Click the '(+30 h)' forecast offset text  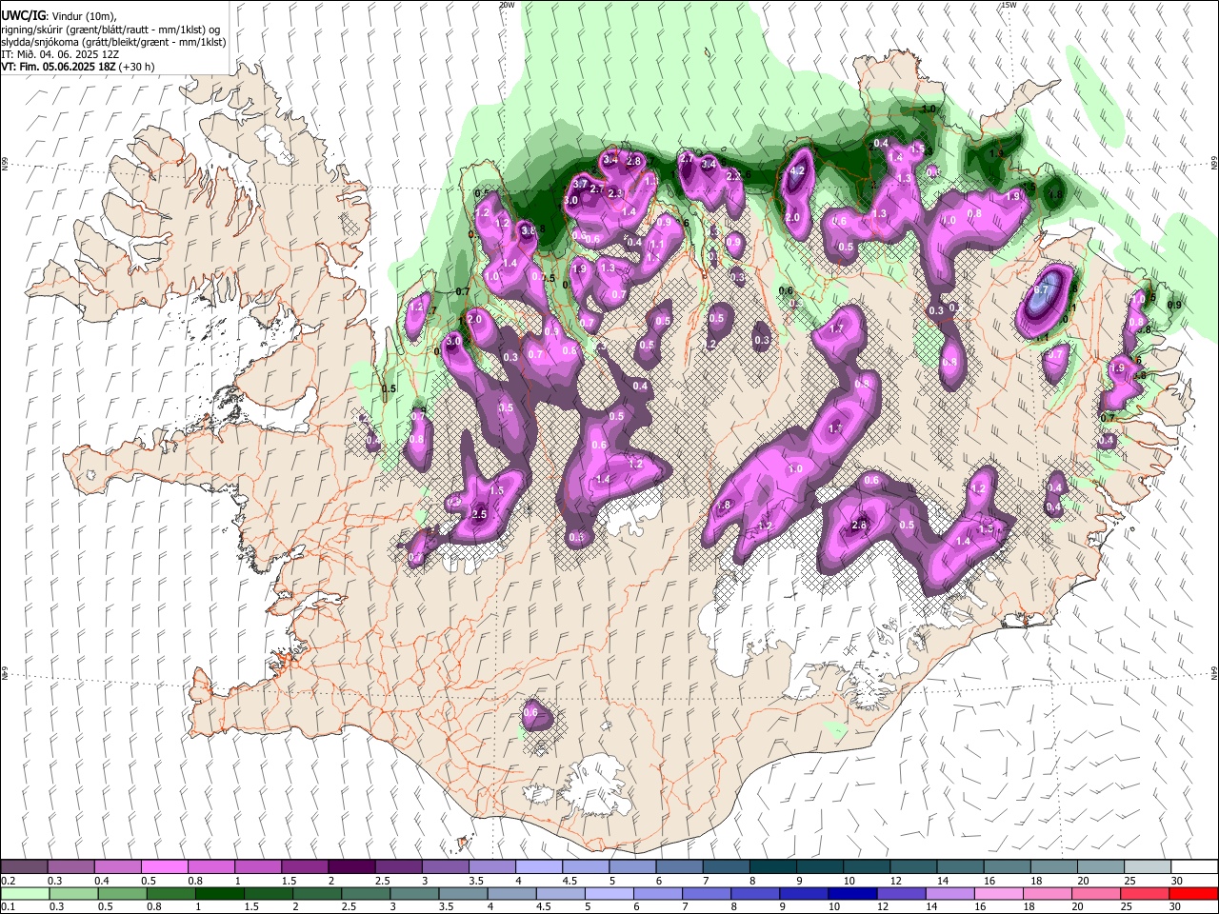coord(135,67)
